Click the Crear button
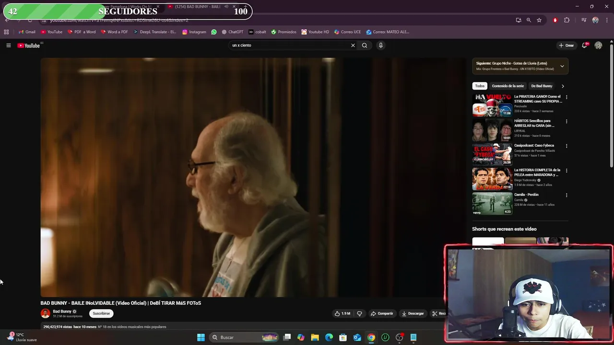The width and height of the screenshot is (614, 345). [x=566, y=46]
